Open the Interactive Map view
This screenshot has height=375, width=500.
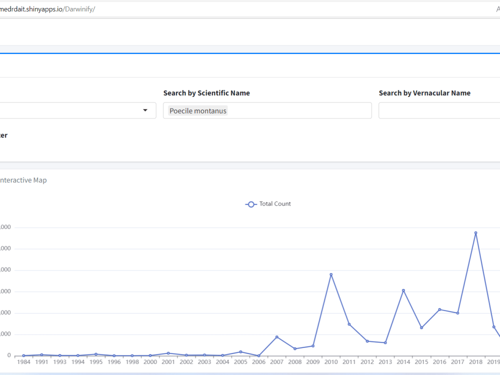[x=23, y=180]
